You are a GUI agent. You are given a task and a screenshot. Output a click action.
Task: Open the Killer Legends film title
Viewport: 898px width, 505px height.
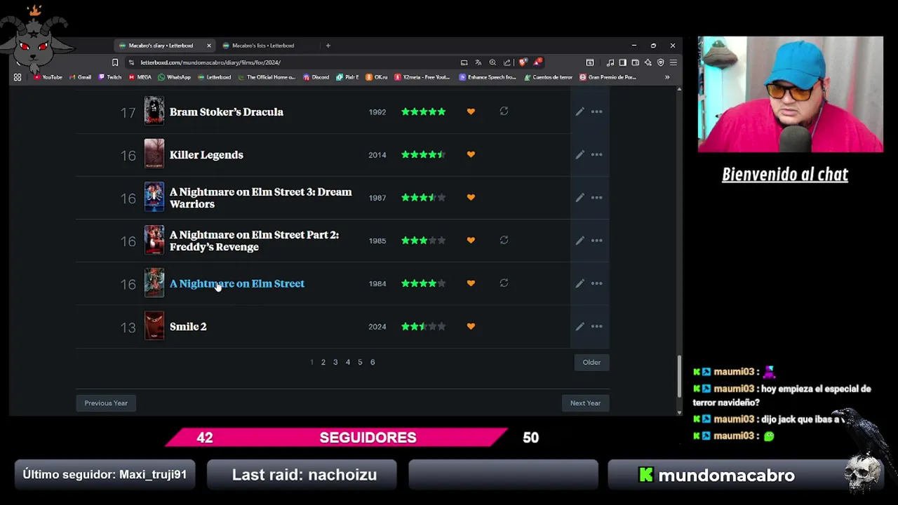(x=206, y=155)
